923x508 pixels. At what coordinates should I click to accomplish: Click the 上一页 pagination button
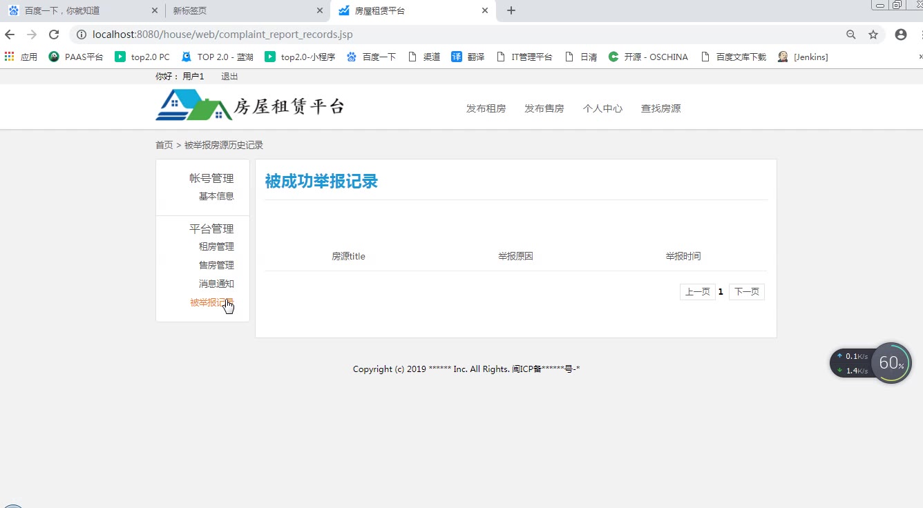pyautogui.click(x=697, y=292)
